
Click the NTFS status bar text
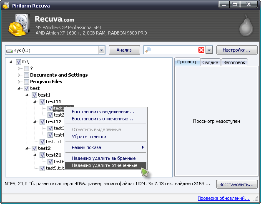(x=108, y=184)
